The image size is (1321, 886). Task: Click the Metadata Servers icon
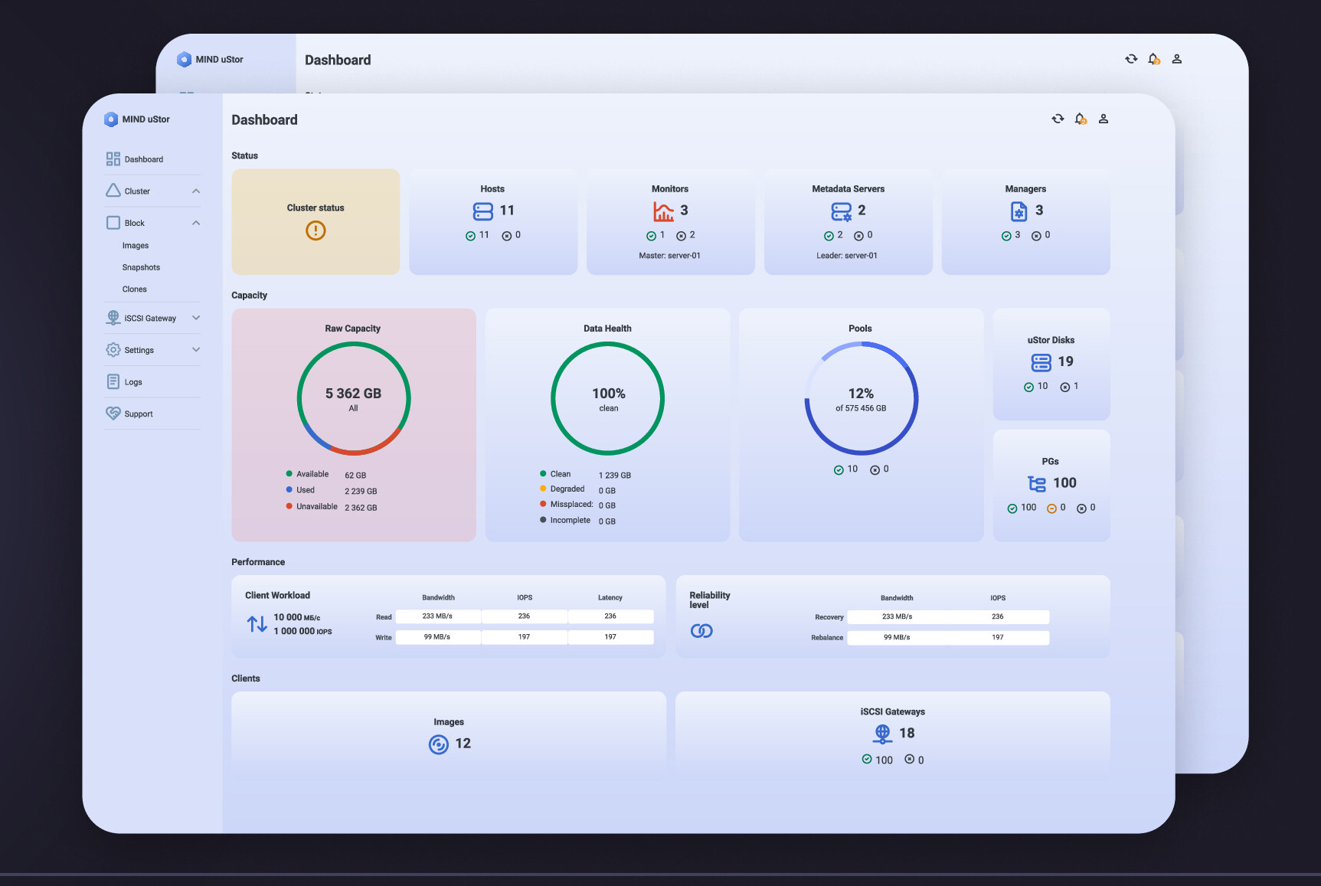[x=842, y=211]
